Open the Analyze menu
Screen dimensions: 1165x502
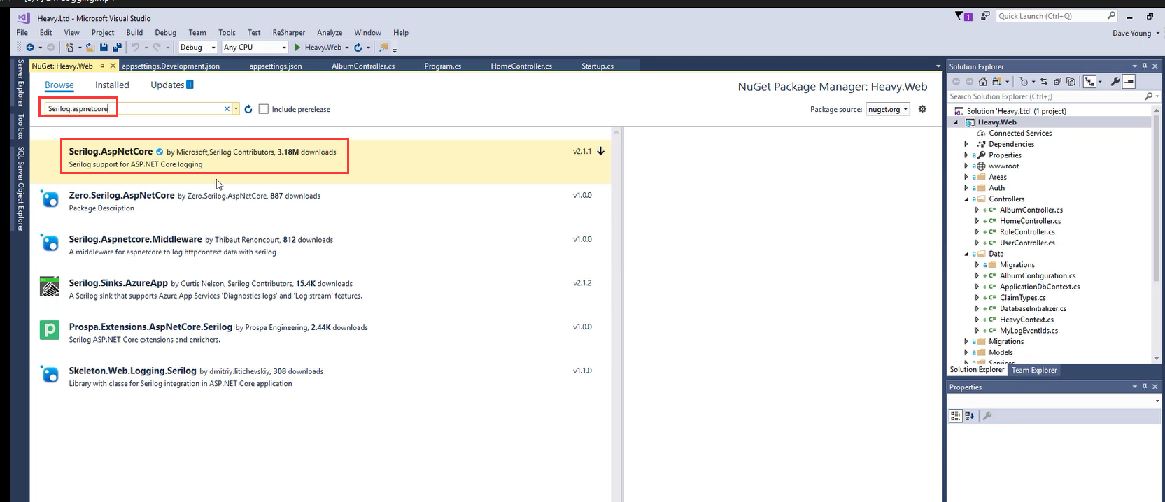click(330, 33)
